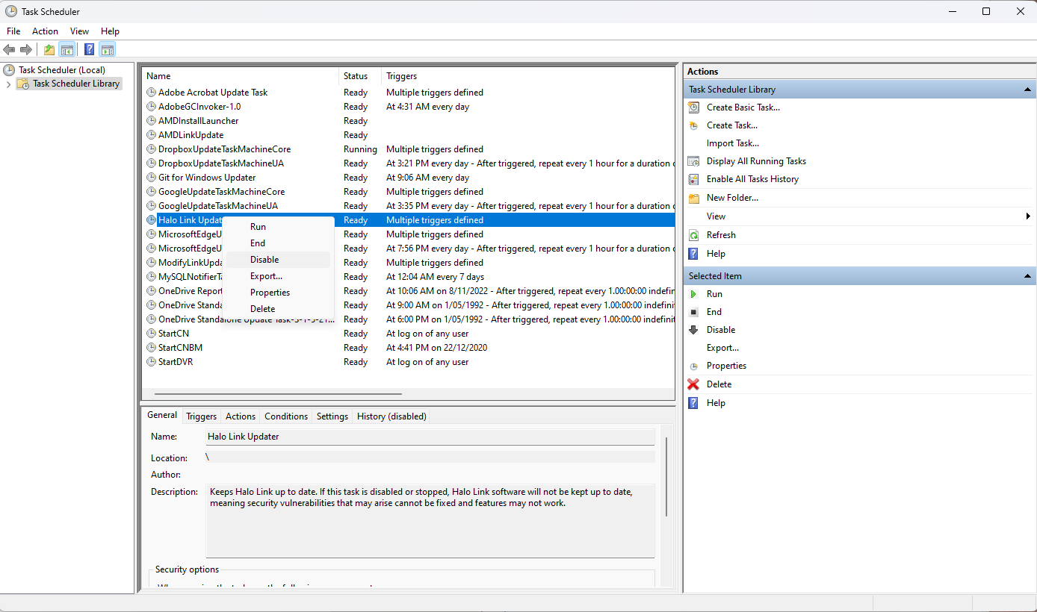
Task: Choose Disable from the context menu
Action: [264, 259]
